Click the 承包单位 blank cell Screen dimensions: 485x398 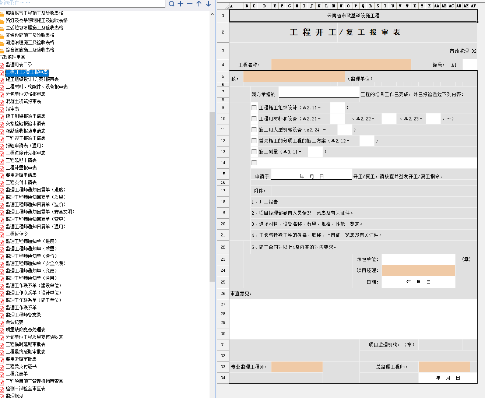pos(418,259)
